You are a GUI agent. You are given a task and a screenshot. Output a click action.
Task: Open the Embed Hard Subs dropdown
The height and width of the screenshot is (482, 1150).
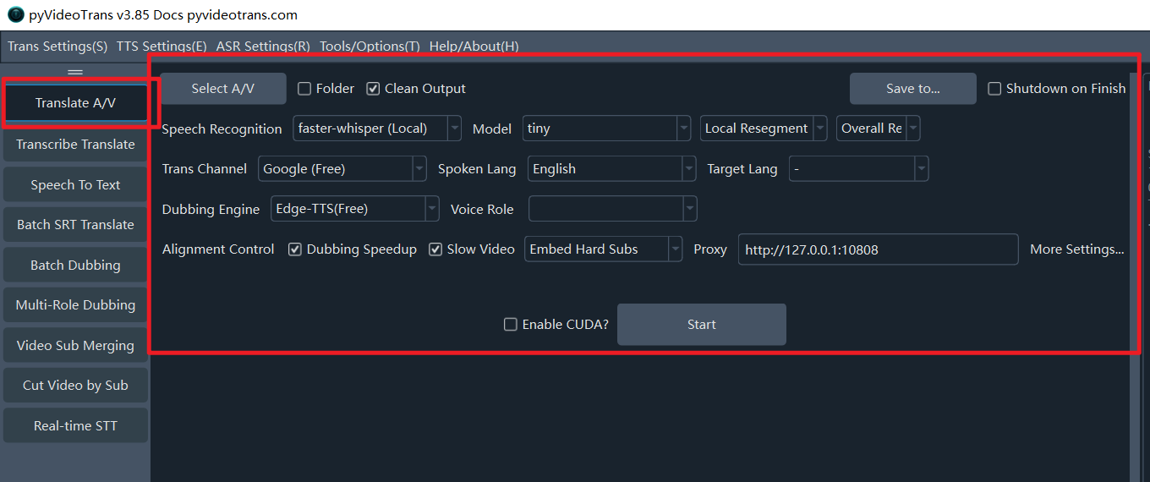603,249
